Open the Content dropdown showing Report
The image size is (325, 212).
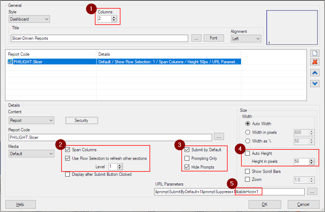pos(31,120)
